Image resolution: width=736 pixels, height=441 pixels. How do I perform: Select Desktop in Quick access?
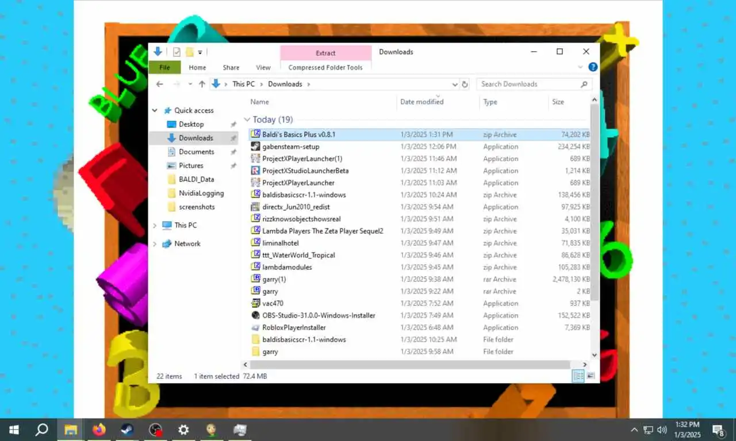[191, 124]
